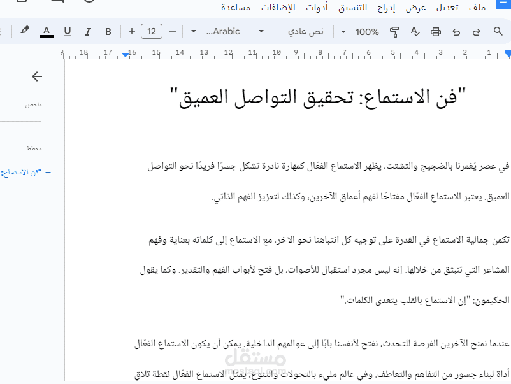
Task: Open the مساعدة menu
Action: click(236, 8)
